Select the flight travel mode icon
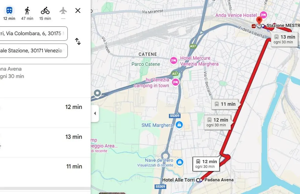Screen dimensions: 300x194 click(x=63, y=11)
